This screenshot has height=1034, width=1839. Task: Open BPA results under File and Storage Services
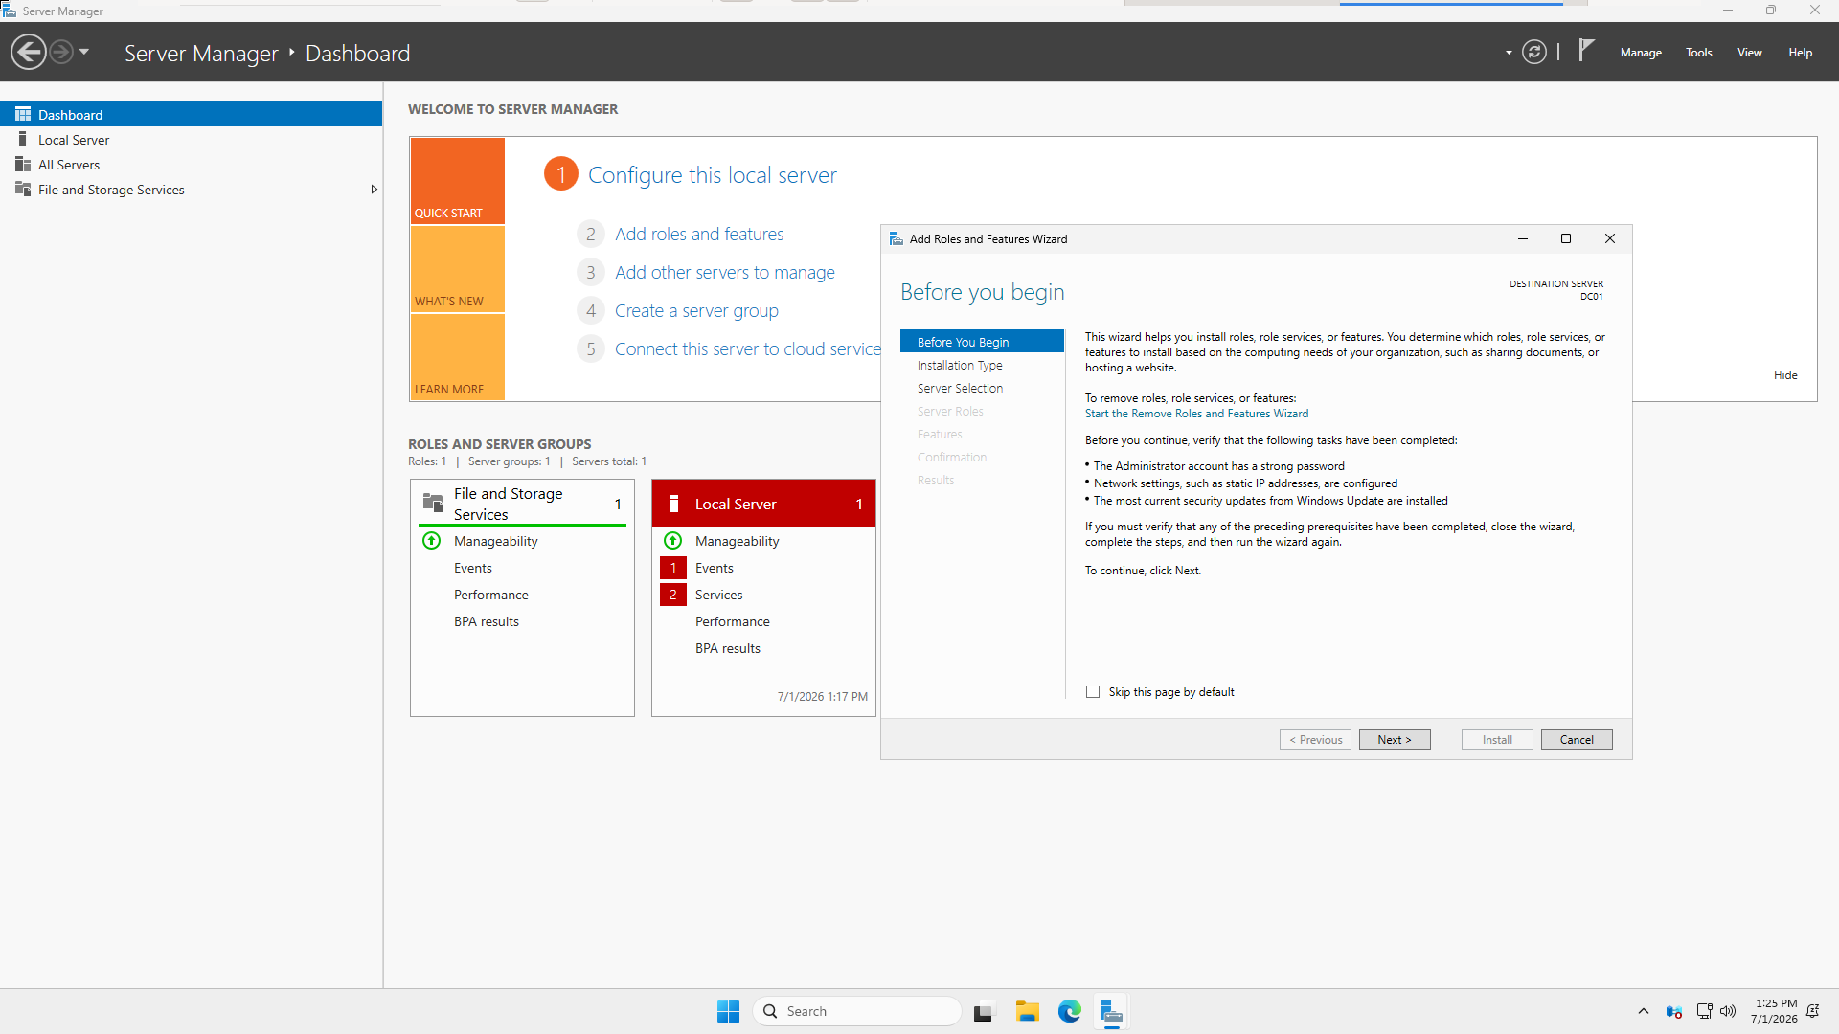click(x=487, y=621)
